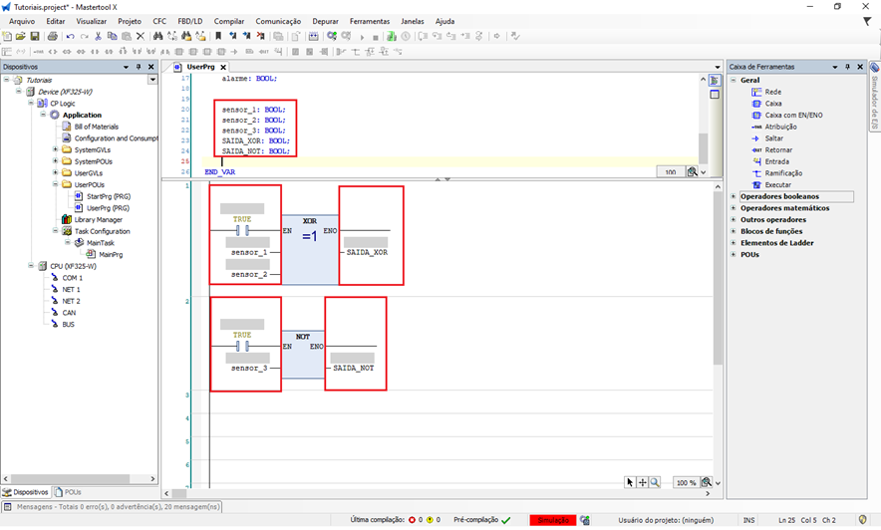The image size is (881, 530).
Task: Click the red Simulação status button
Action: pyautogui.click(x=552, y=520)
